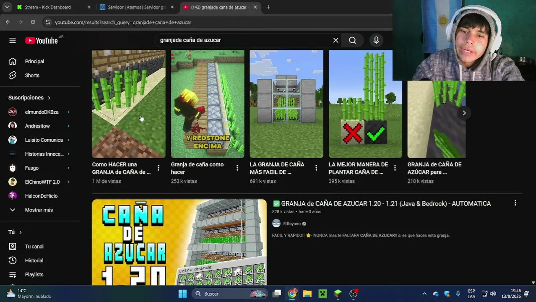Expand the Tú section
This screenshot has width=536, height=302.
coord(15,232)
